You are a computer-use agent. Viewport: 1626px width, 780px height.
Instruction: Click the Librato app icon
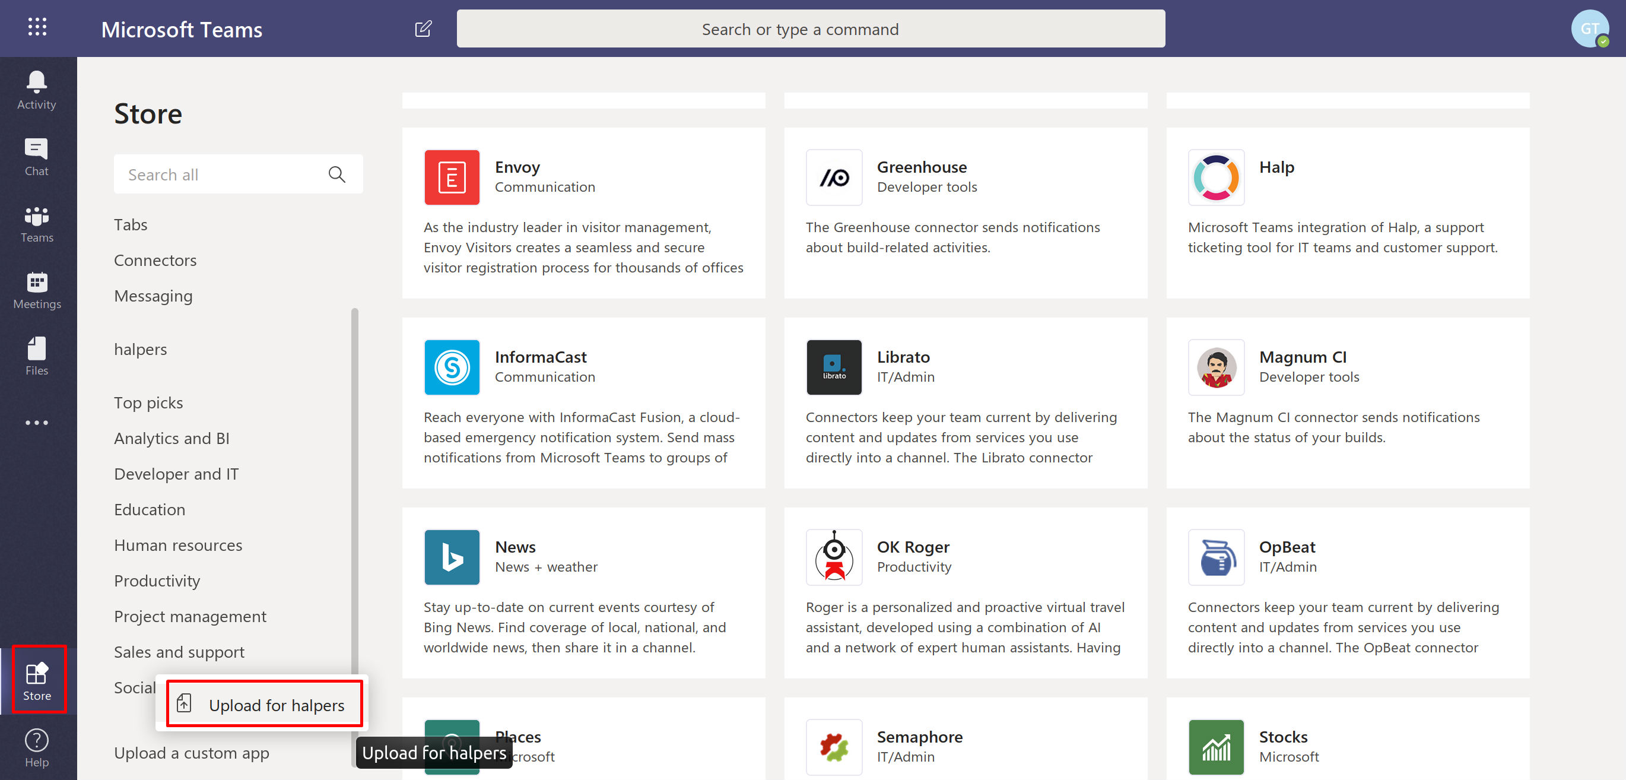point(834,367)
